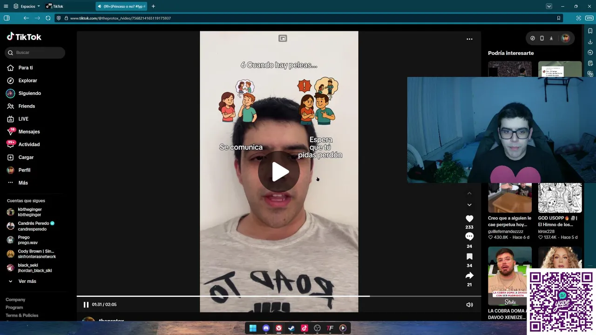Open the downloads panel in right sidebar
The height and width of the screenshot is (335, 596).
click(x=590, y=41)
